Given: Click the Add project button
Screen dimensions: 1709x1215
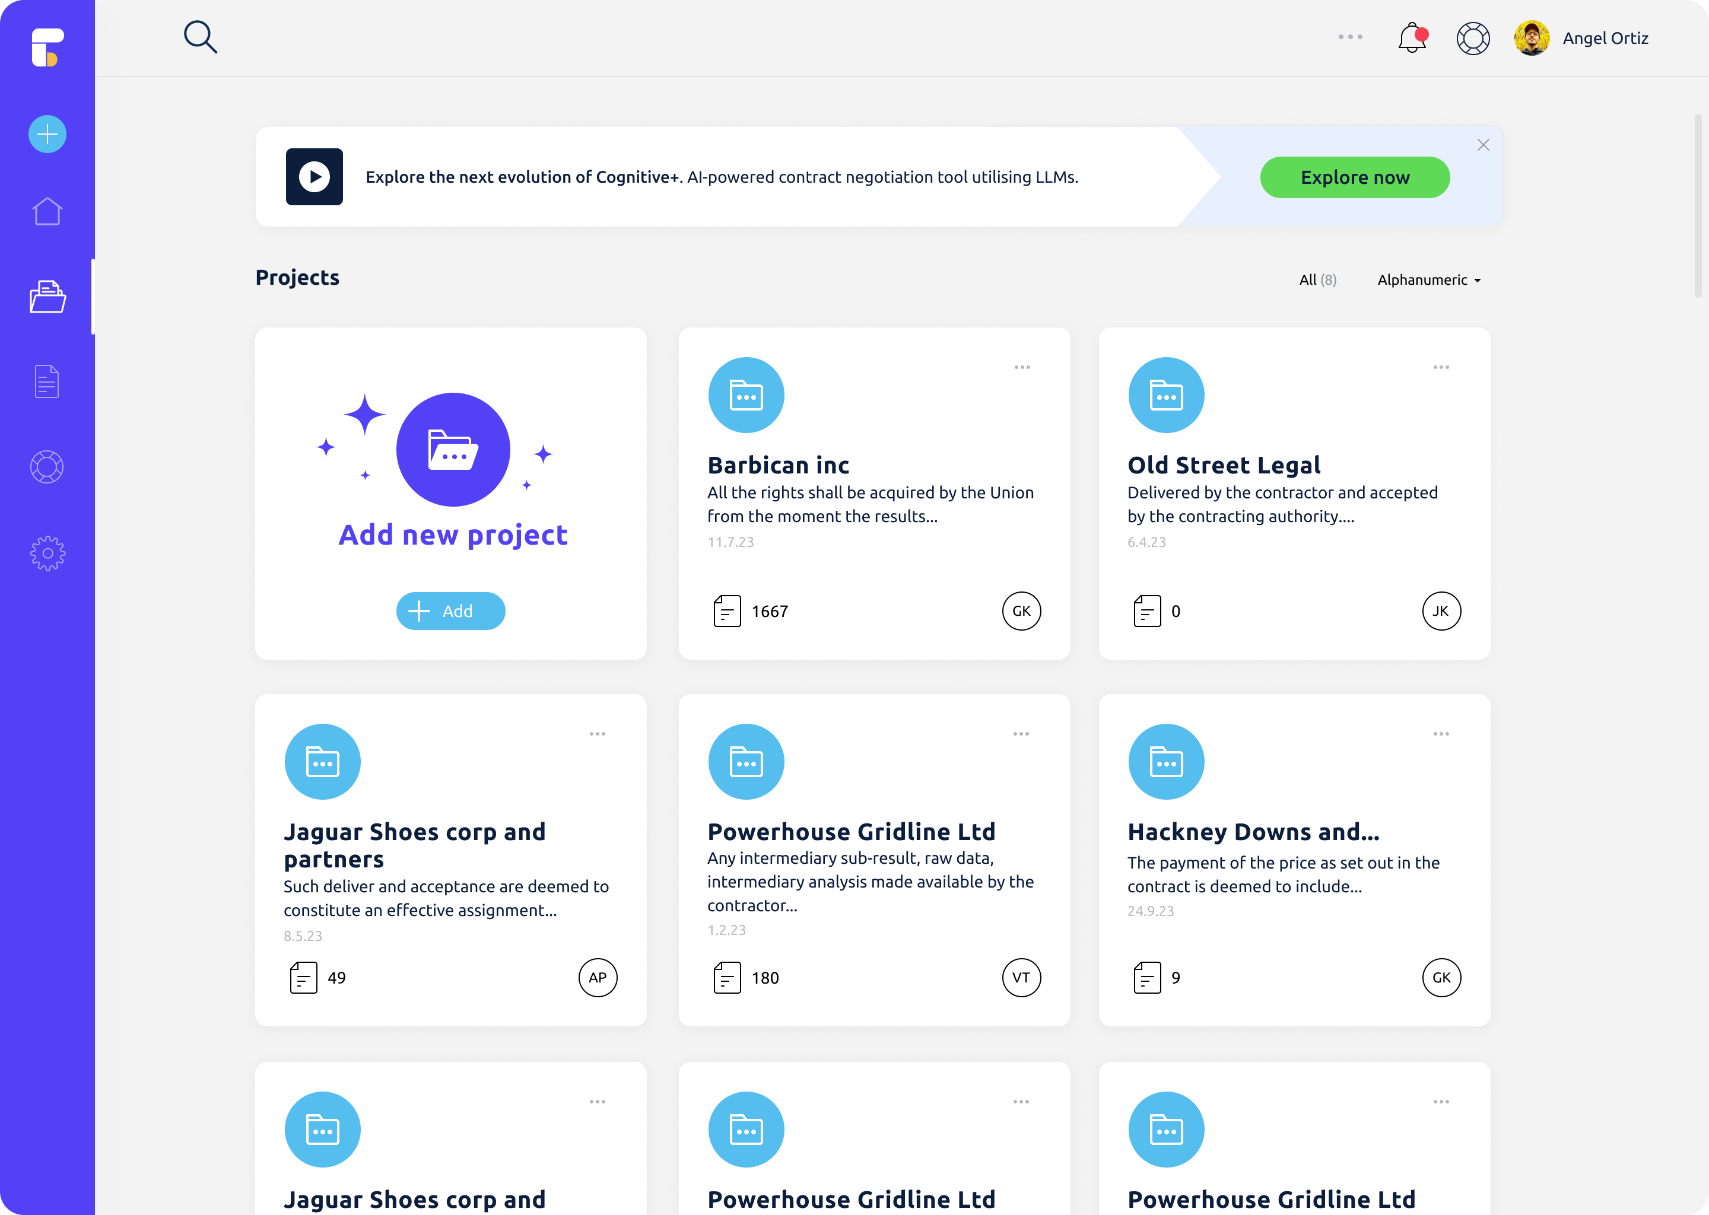Looking at the screenshot, I should 450,611.
